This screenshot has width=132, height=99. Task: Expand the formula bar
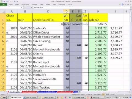(x=131, y=8)
